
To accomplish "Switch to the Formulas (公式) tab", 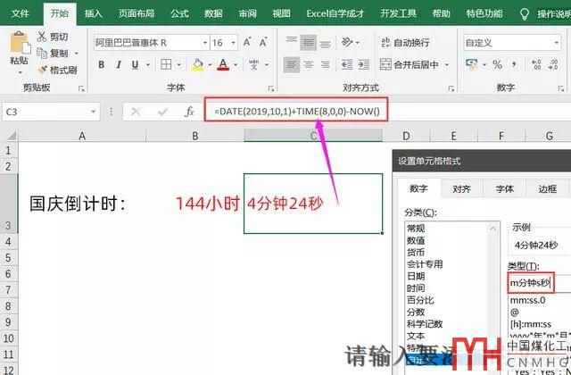I will tap(179, 14).
